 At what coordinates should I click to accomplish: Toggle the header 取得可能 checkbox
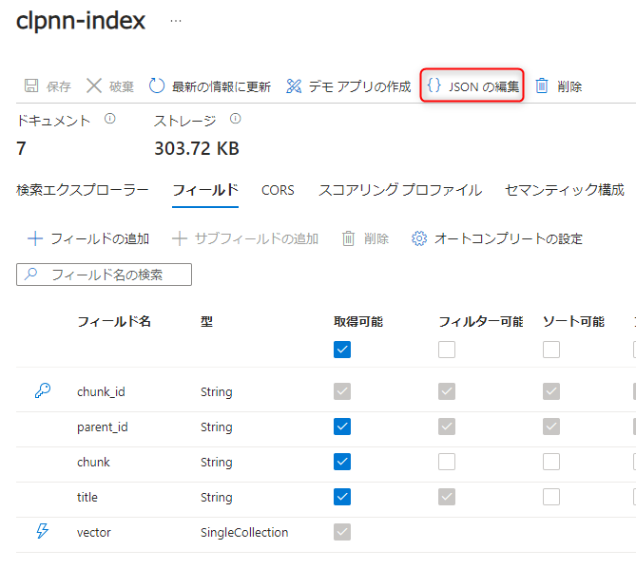343,350
